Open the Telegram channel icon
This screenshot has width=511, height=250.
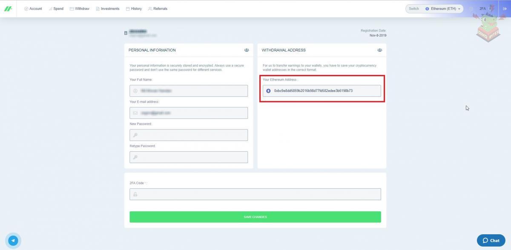[x=13, y=241]
